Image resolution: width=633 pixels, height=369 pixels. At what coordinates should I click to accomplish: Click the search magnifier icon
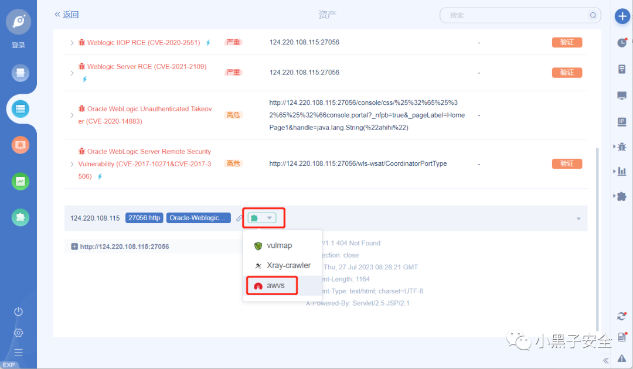point(593,15)
